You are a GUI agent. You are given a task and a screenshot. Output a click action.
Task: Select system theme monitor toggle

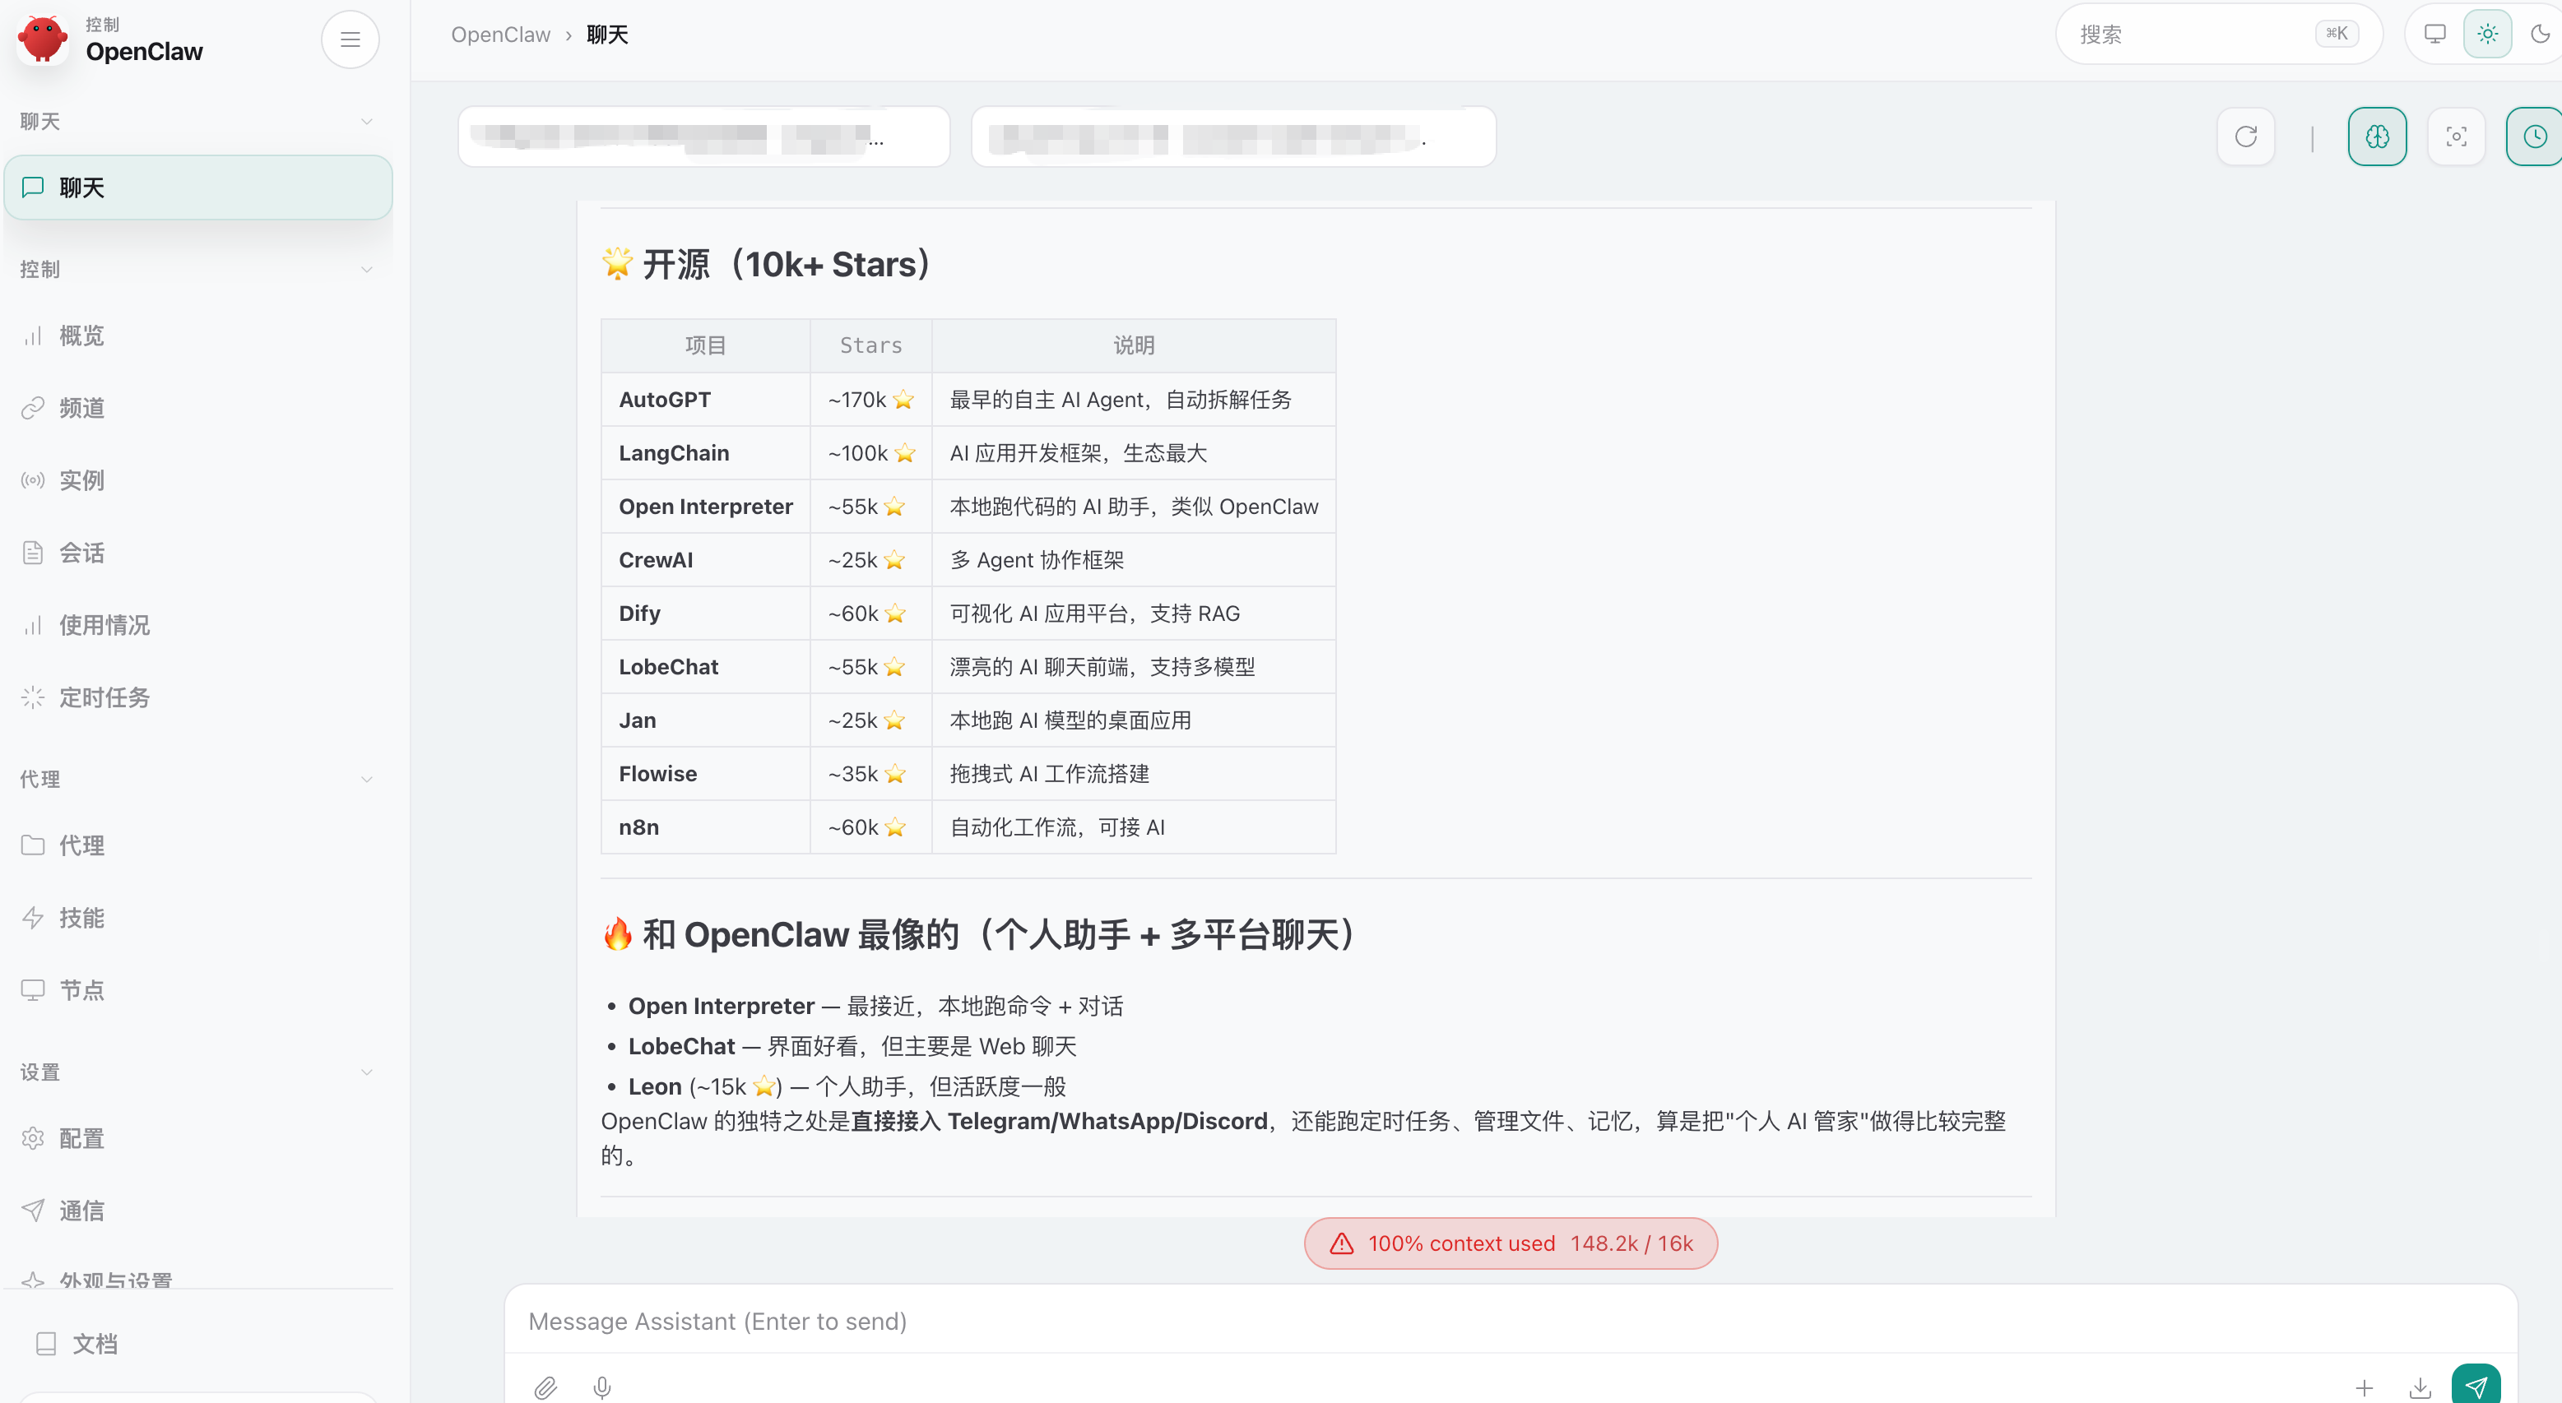click(2434, 34)
